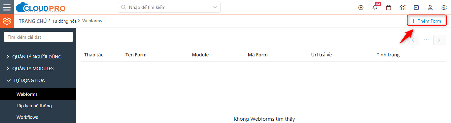
Task: Click the CloudPro logo
Action: pyautogui.click(x=41, y=7)
